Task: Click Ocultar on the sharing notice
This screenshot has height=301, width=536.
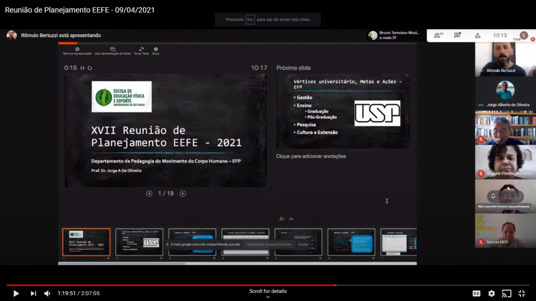Action: 303,244
